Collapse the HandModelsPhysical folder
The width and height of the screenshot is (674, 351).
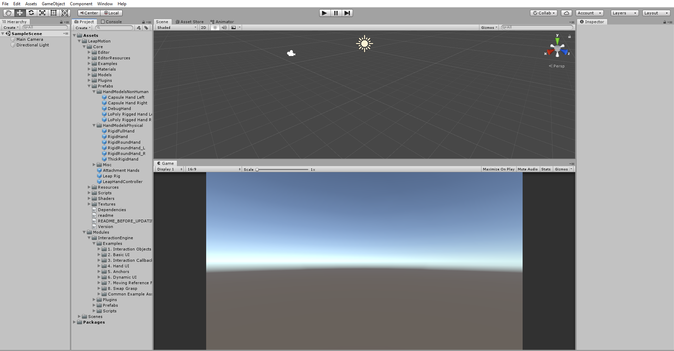(93, 125)
